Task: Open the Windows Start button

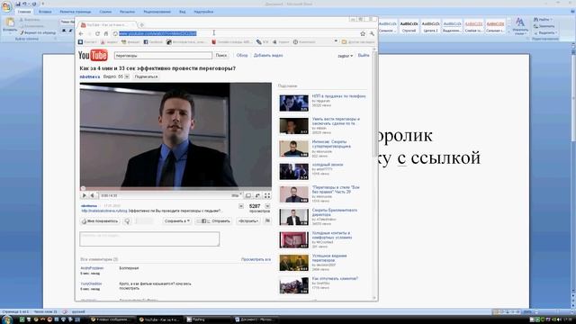Action: (7, 319)
